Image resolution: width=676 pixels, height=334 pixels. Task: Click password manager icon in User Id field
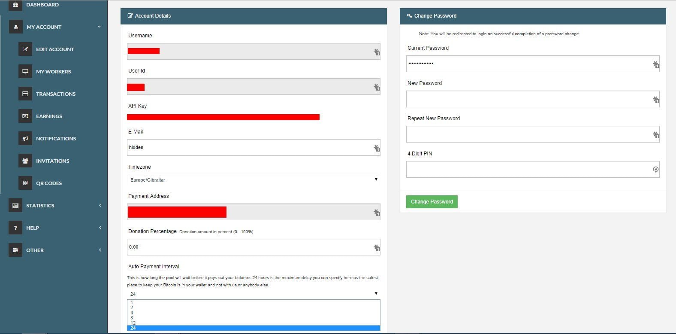(377, 87)
